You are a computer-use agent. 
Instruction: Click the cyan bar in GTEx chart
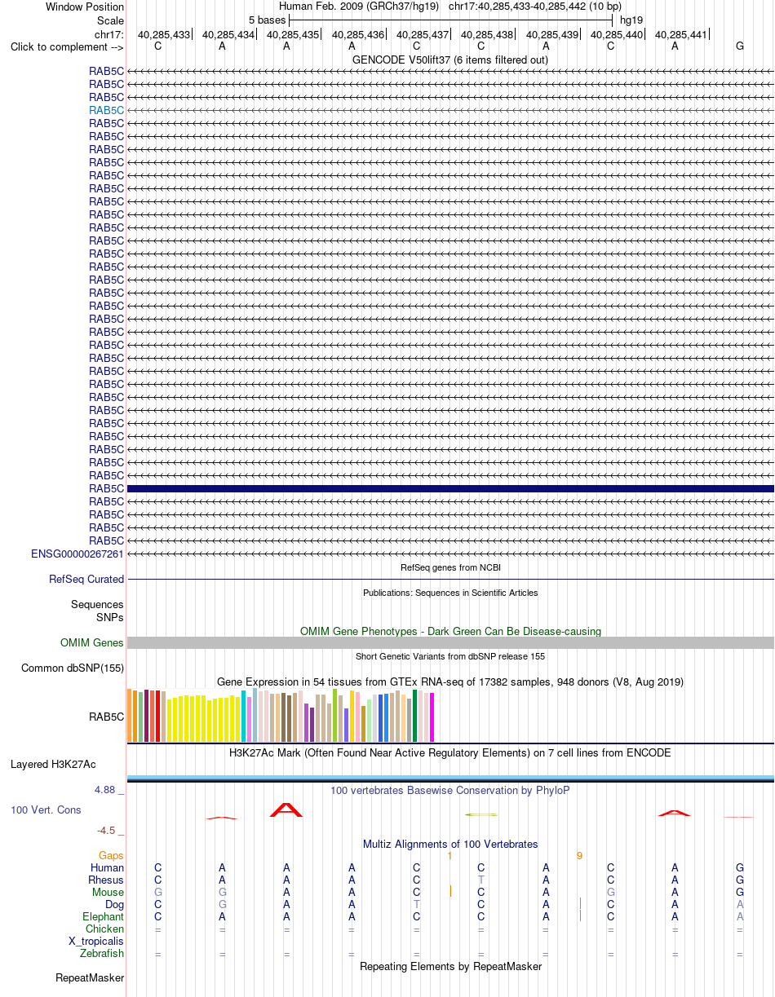tap(244, 716)
